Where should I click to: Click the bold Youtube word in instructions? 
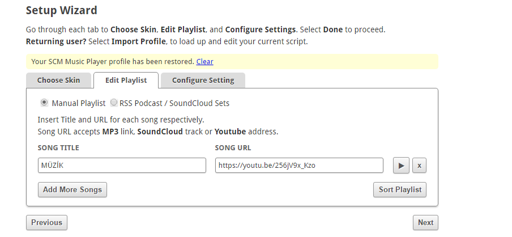[x=230, y=132]
